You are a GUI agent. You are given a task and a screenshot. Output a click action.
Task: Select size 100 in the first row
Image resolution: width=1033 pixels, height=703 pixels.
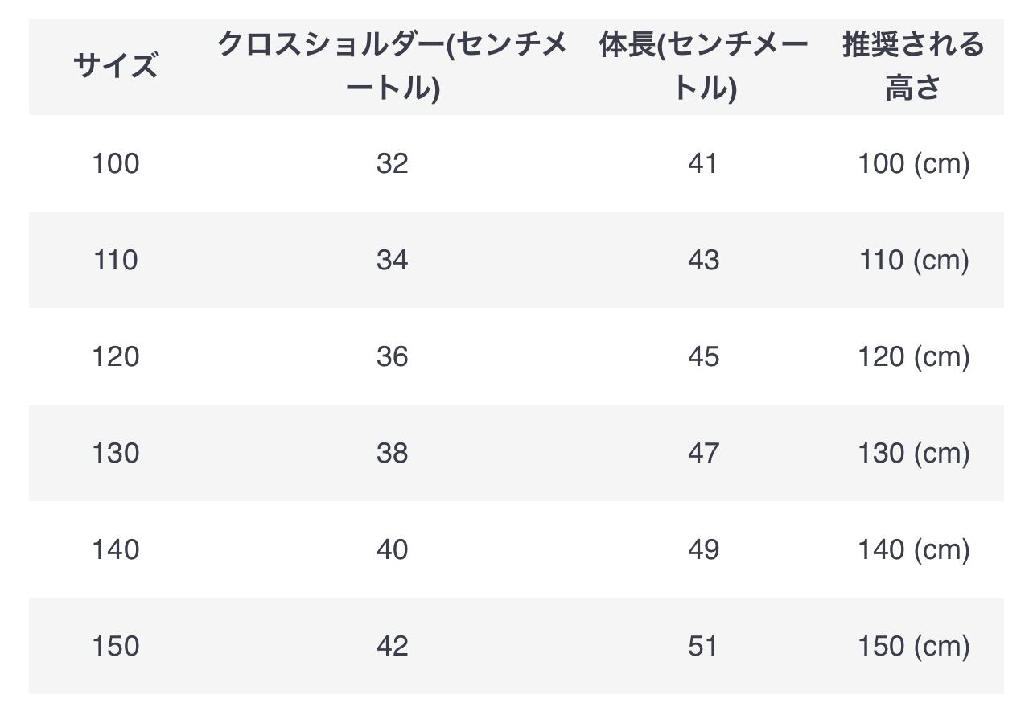115,163
